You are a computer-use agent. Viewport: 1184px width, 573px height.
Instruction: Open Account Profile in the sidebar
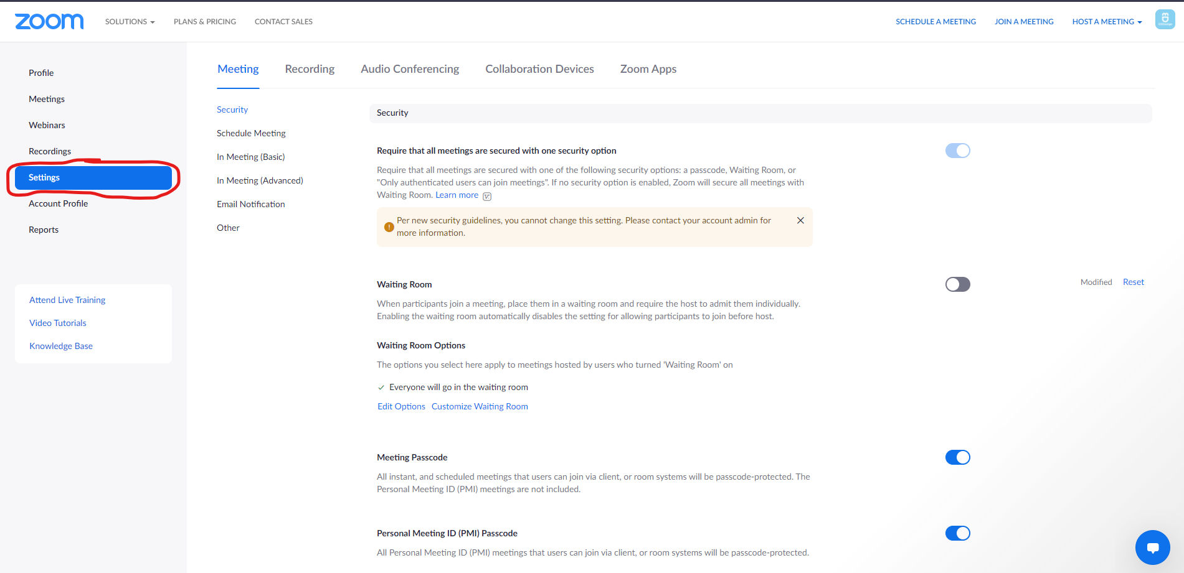tap(58, 203)
